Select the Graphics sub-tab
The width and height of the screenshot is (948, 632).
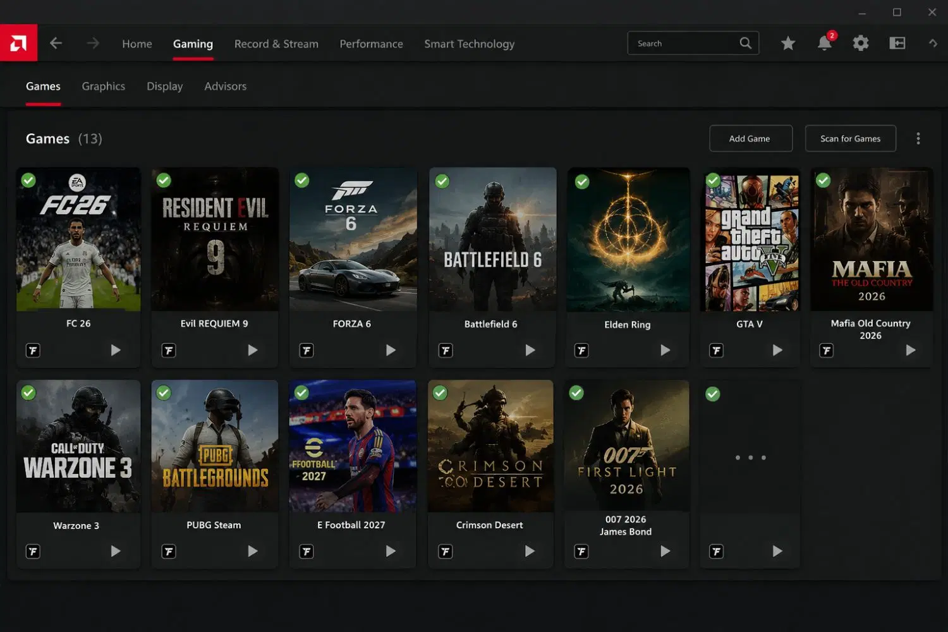pyautogui.click(x=104, y=86)
